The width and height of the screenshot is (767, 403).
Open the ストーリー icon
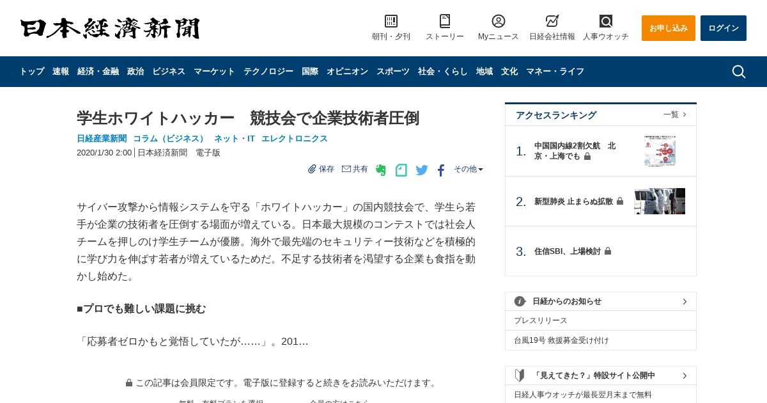(445, 21)
